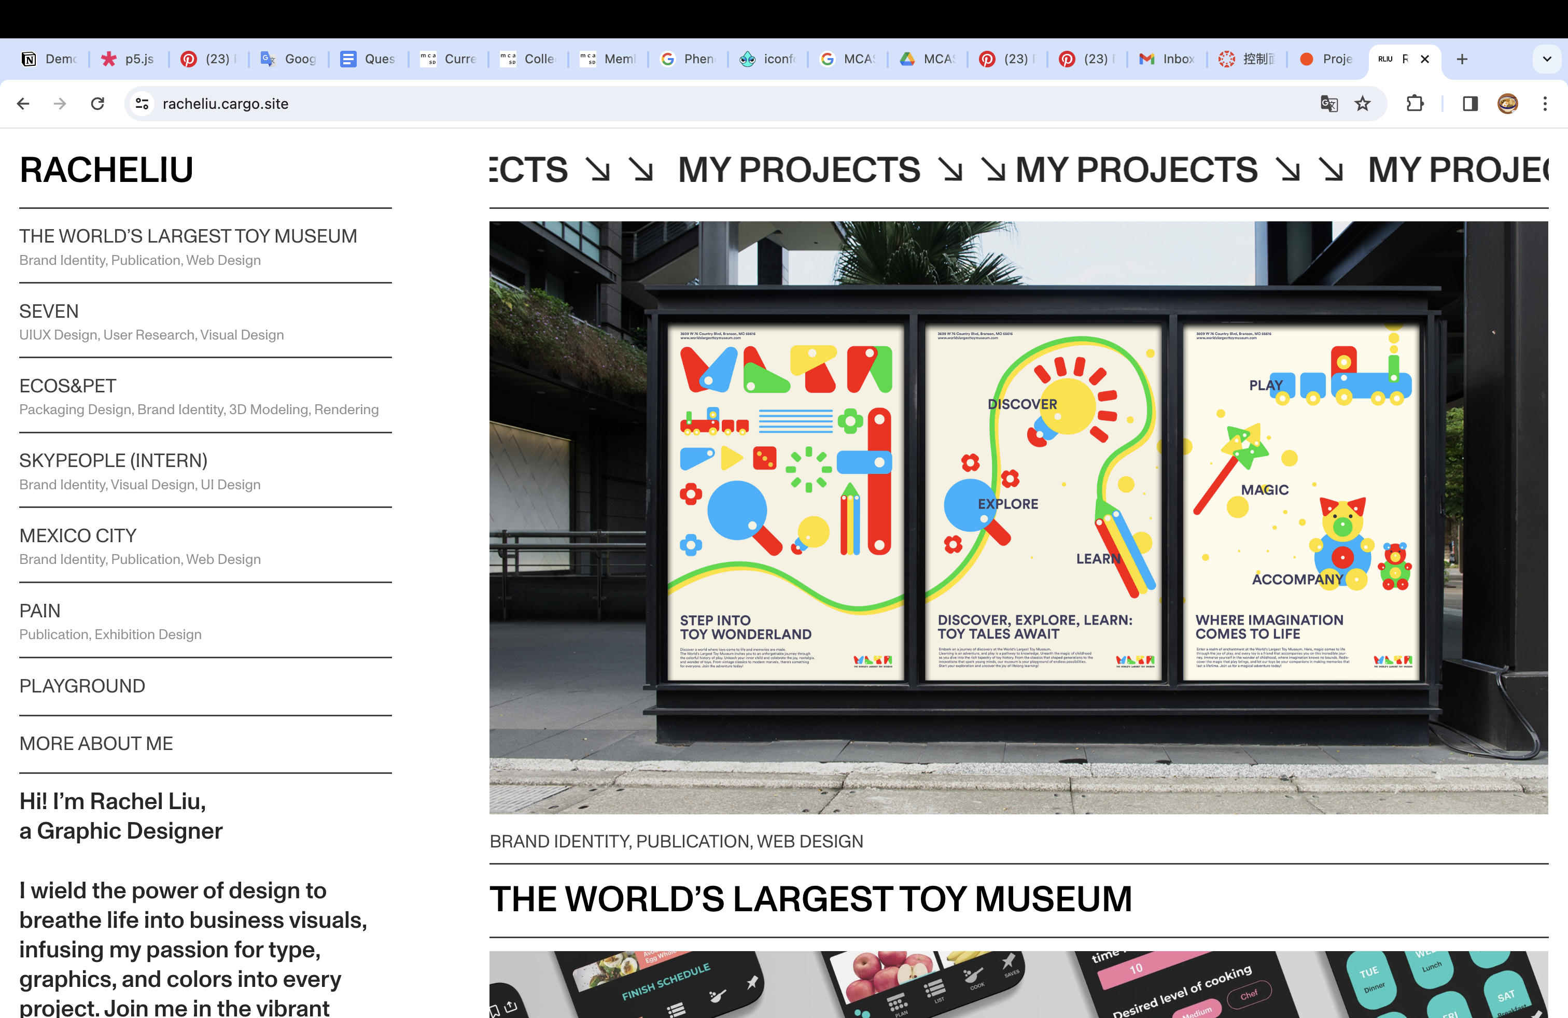Close the active RLIU tab

1425,59
